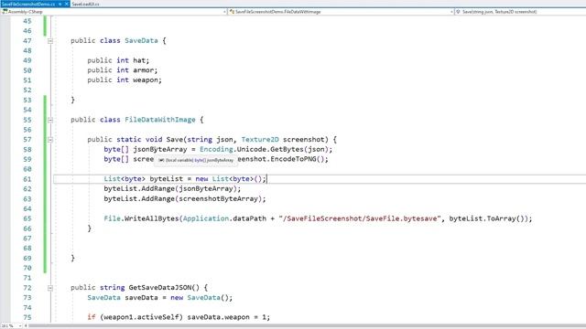Click 'GetBytes(json)' call

[x=299, y=149]
